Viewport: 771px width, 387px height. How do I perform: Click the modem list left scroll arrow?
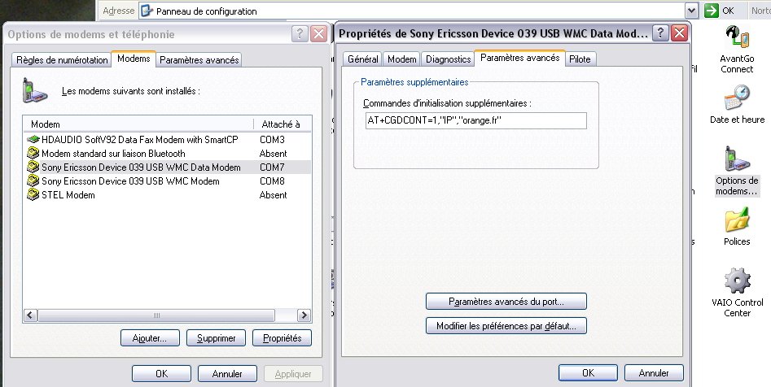tap(30, 315)
